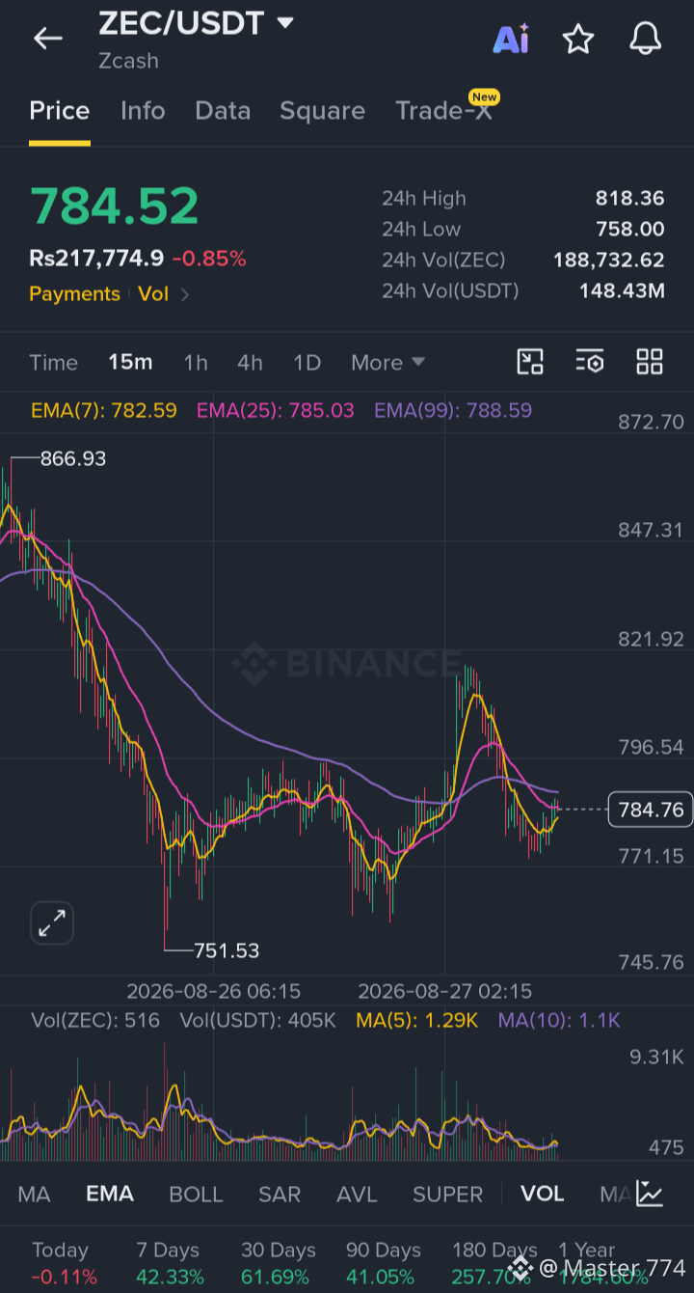The height and width of the screenshot is (1293, 694).
Task: Tap the 30 Days 61.69% performance
Action: pyautogui.click(x=278, y=1263)
